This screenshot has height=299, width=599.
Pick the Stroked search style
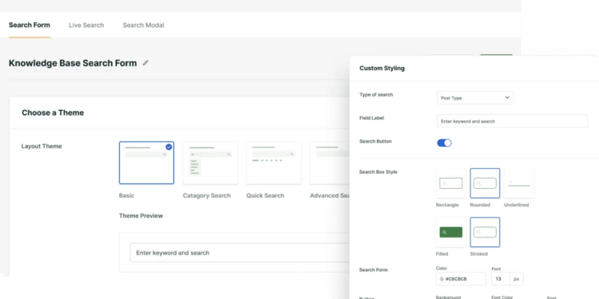tap(485, 232)
